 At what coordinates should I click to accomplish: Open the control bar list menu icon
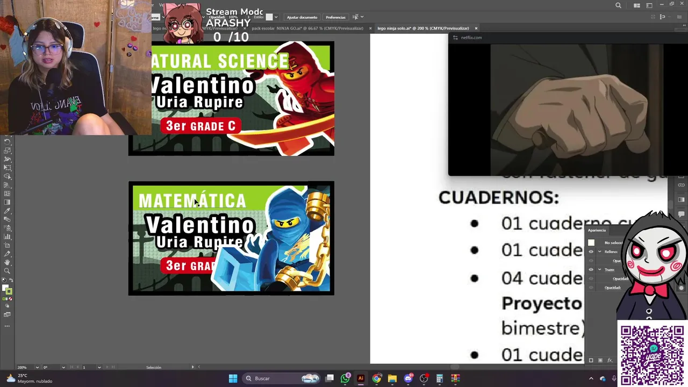coord(679,17)
